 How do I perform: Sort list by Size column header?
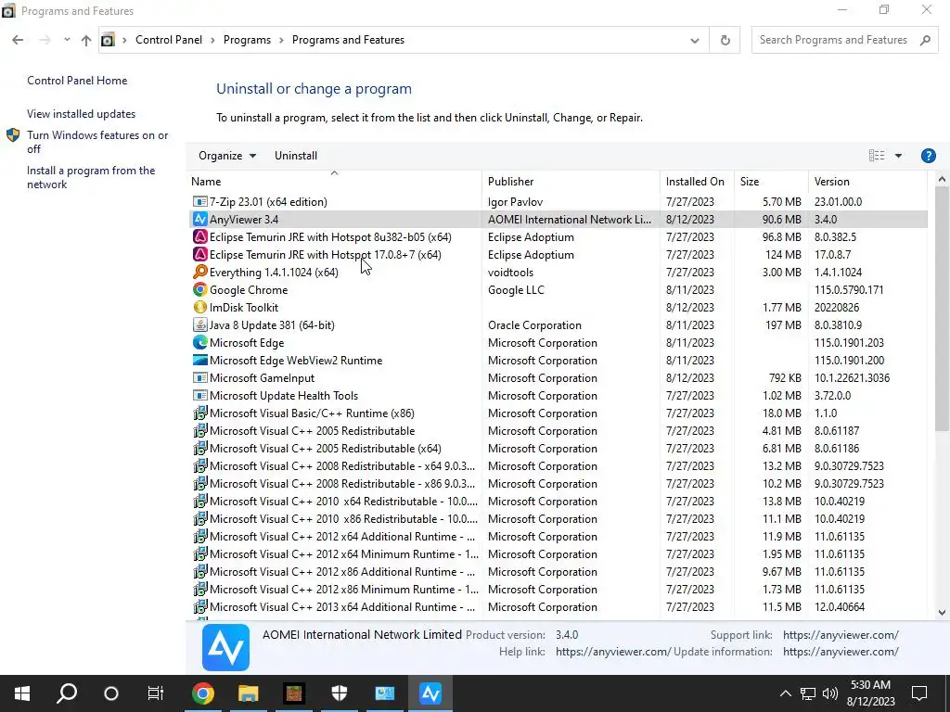pyautogui.click(x=771, y=181)
